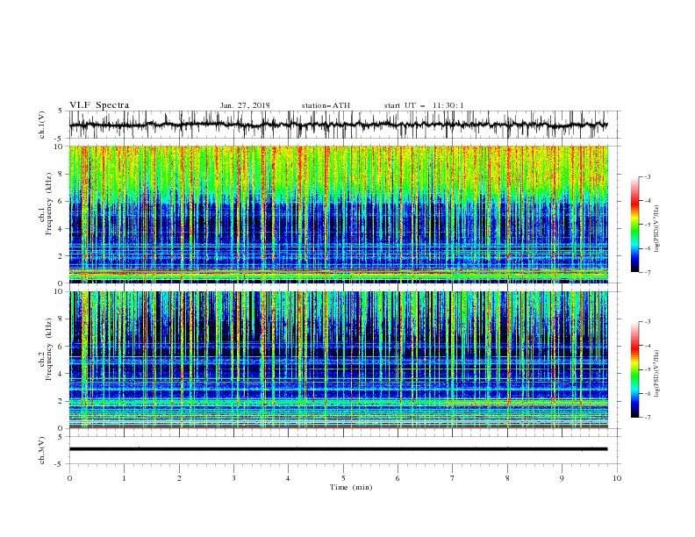The height and width of the screenshot is (537, 695).
Task: Click time axis tick label "10" at right end
Action: (617, 478)
